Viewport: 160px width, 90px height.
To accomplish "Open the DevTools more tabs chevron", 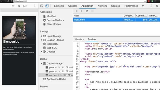I will 143,6.
